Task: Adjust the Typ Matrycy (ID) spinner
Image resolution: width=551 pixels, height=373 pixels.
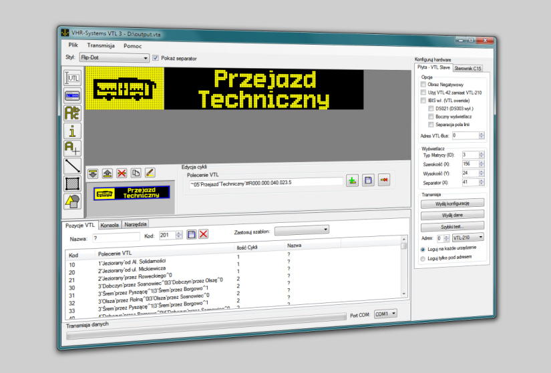Action: pos(482,155)
